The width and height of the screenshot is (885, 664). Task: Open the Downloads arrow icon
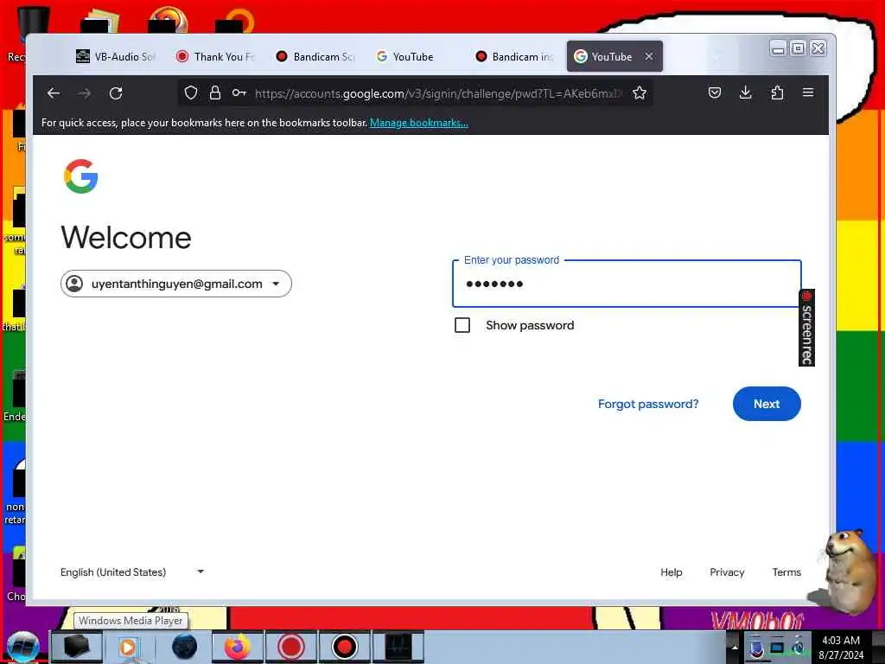746,93
